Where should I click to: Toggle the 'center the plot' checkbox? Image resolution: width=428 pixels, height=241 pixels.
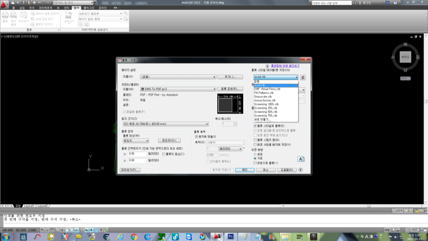pos(164,154)
